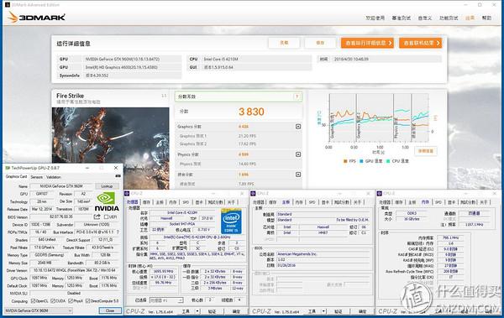504x318 pixels.
Task: Click the 3DMark logo in the header
Action: [36, 17]
